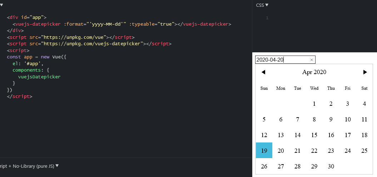This screenshot has height=177, width=377.
Task: Select April 1 in the calendar
Action: click(x=314, y=104)
